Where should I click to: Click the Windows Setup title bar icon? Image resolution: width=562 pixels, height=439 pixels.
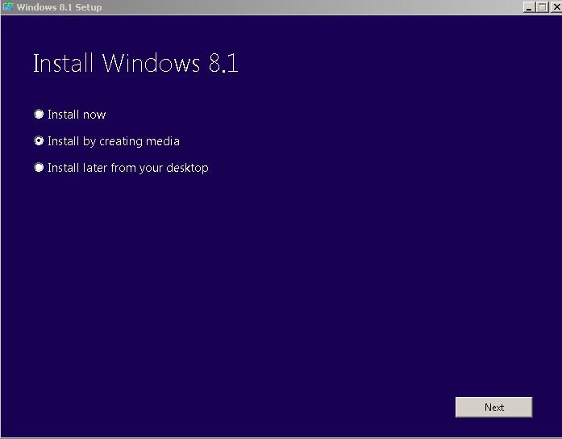[8, 7]
